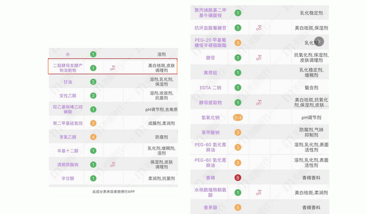366x214 pixels.
Task: Open the 香茅醇 ingredient link
Action: click(x=210, y=208)
